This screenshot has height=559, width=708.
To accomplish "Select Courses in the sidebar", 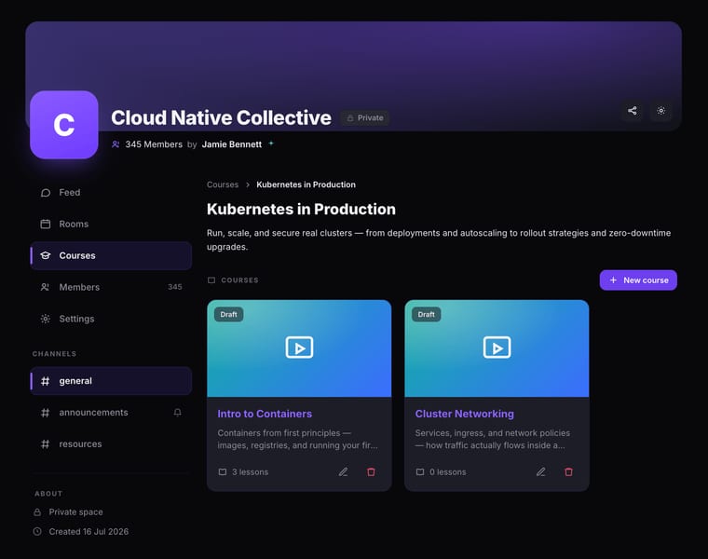I will (x=111, y=255).
